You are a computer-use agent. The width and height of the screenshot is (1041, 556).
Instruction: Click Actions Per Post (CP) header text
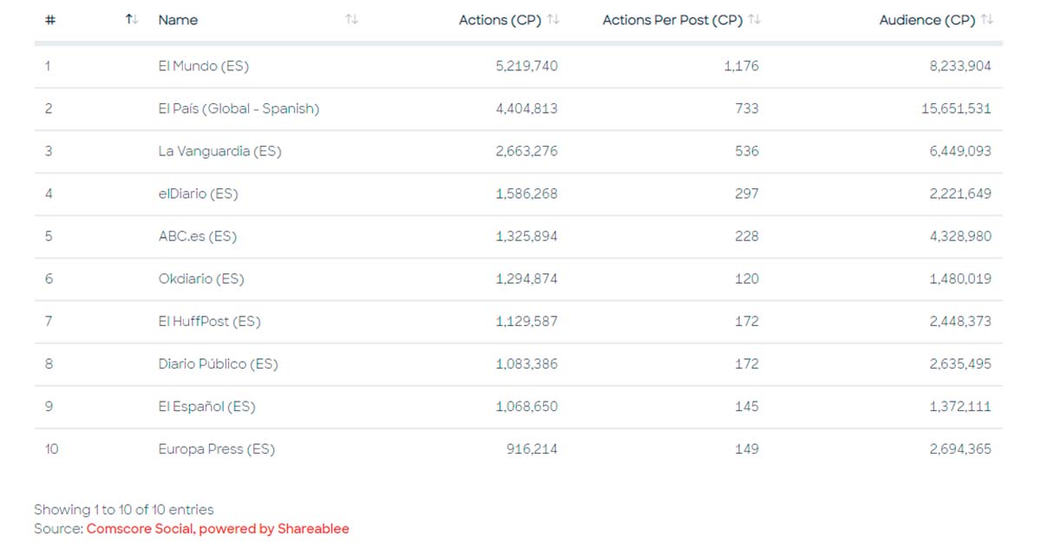pyautogui.click(x=672, y=20)
